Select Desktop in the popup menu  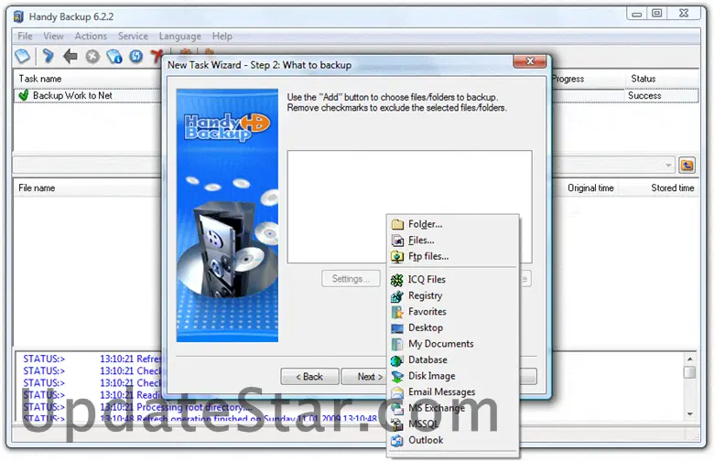pos(453,327)
